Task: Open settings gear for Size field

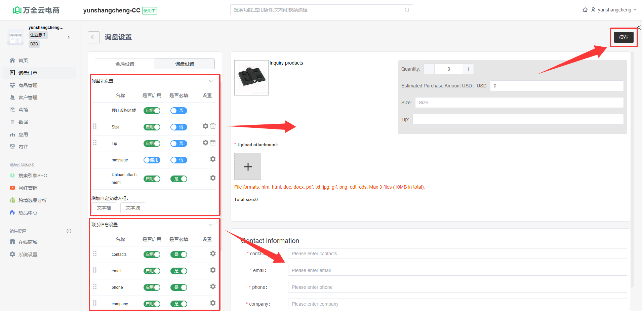Action: click(x=205, y=126)
